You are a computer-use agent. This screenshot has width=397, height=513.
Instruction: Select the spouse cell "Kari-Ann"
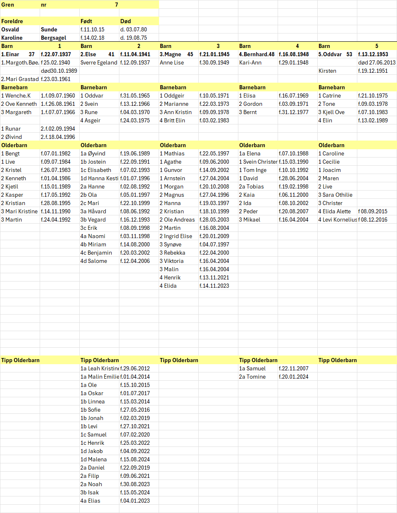258,62
